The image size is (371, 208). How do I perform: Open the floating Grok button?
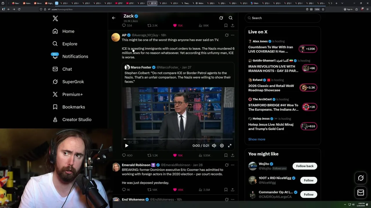(361, 178)
